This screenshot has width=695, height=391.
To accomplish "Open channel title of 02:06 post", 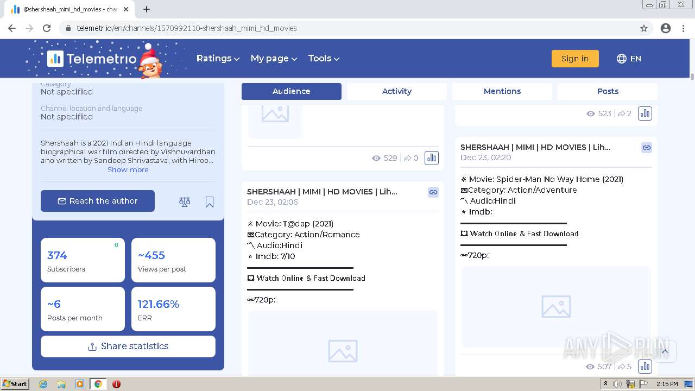I will click(322, 192).
